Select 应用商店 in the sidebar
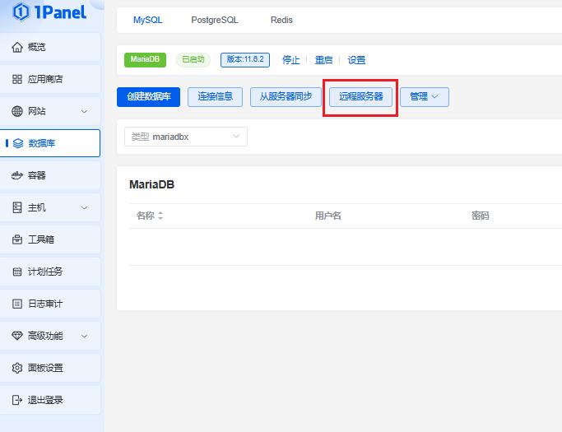The height and width of the screenshot is (432, 562). tap(50, 79)
